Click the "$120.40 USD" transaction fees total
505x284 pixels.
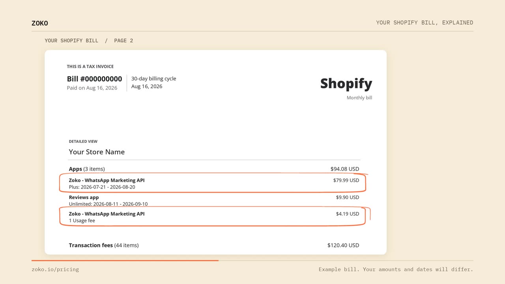coord(343,245)
